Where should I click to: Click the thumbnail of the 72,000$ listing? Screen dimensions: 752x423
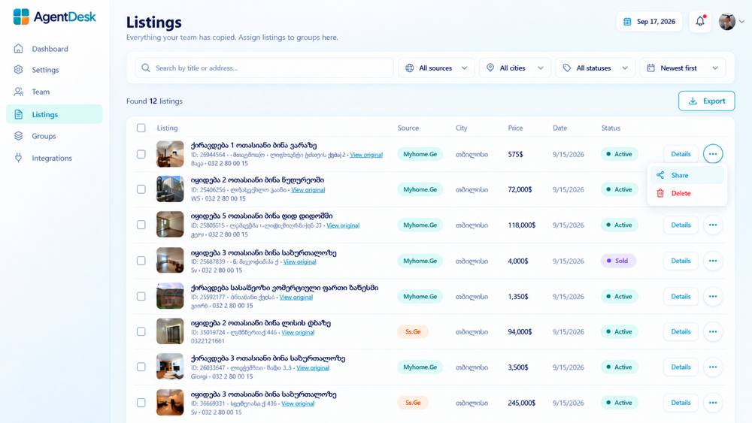[x=170, y=189]
